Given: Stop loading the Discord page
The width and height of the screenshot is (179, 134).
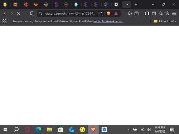Looking at the screenshot, I should (18, 14).
